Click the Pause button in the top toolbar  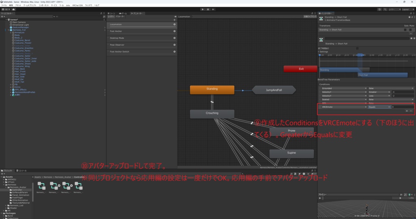(x=208, y=9)
